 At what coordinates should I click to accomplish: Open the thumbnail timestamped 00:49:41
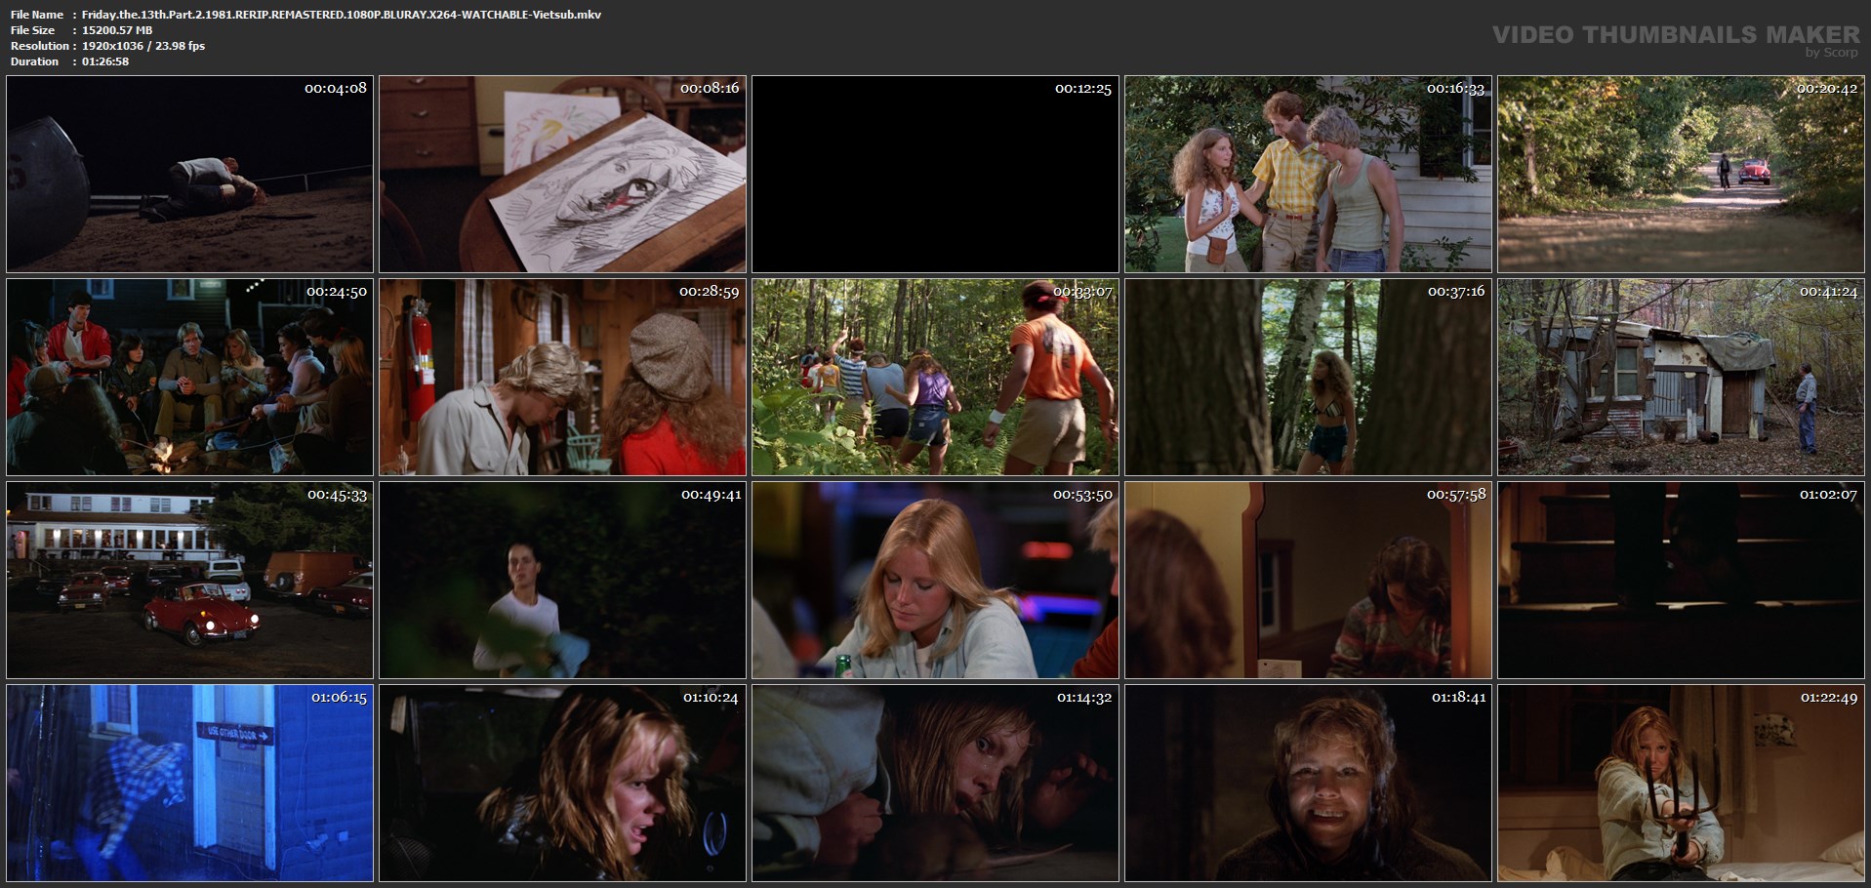tap(562, 581)
